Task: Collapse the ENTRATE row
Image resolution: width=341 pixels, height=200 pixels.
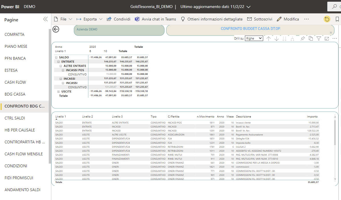Action: click(58, 62)
